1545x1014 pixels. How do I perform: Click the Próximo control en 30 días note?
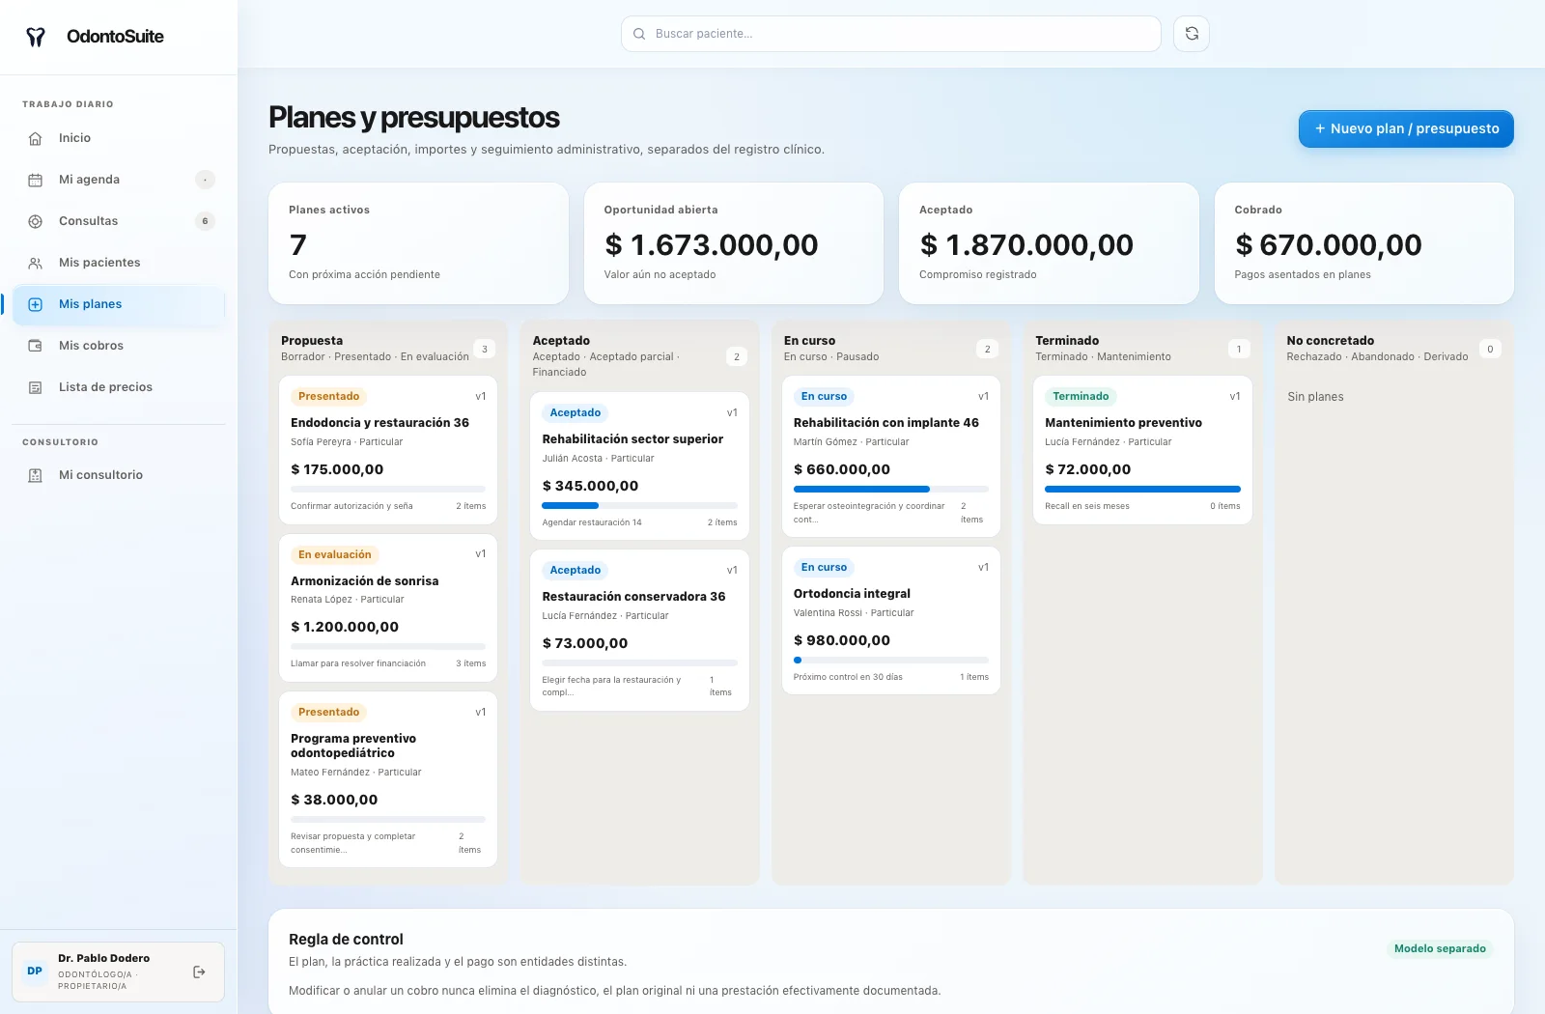(x=848, y=677)
